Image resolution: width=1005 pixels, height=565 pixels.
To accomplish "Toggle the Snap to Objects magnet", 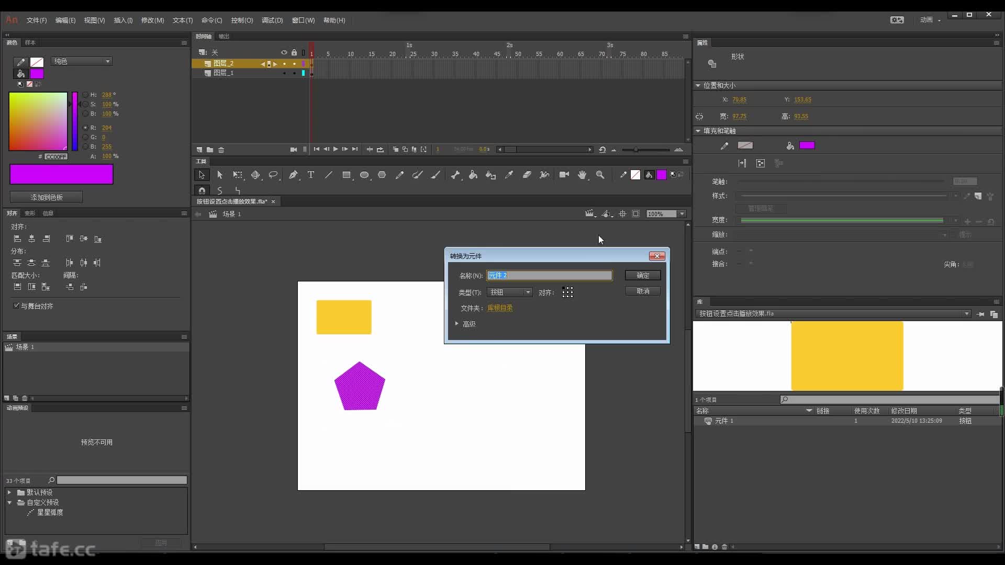I will pos(202,190).
